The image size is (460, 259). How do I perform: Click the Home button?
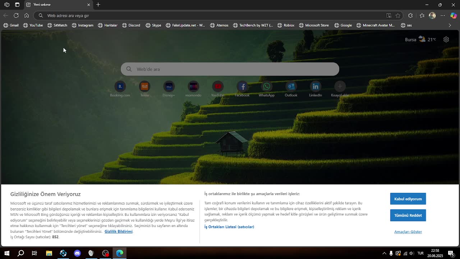(26, 15)
